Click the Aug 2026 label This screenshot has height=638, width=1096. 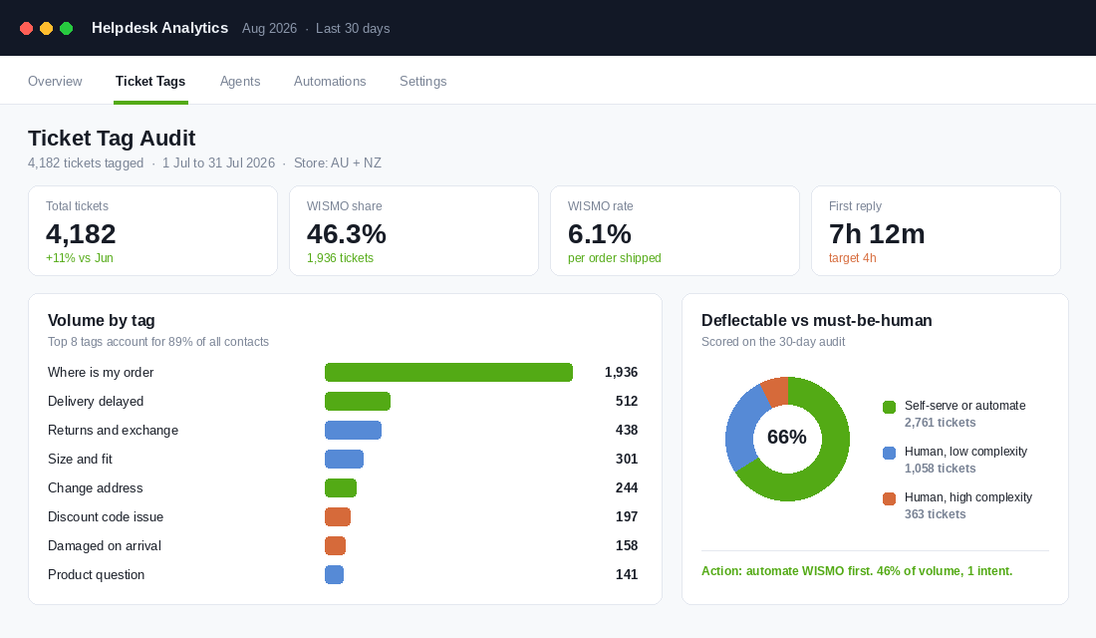(x=269, y=29)
